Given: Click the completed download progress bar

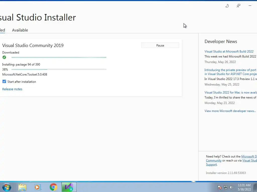Looking at the screenshot, I should pyautogui.click(x=59, y=57).
